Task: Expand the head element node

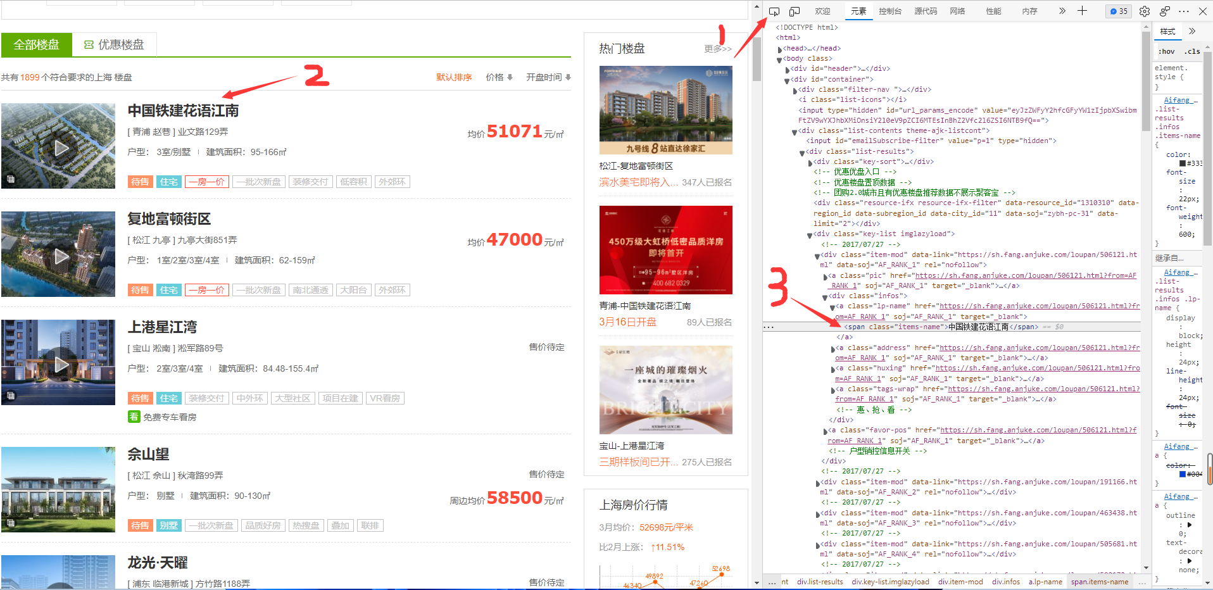Action: tap(780, 49)
